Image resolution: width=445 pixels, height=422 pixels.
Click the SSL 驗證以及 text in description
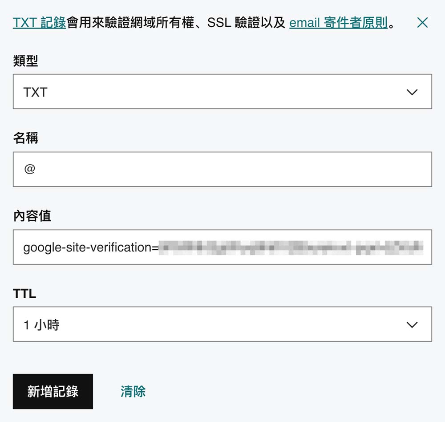pyautogui.click(x=246, y=23)
